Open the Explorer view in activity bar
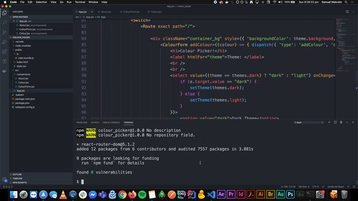 [x=4, y=13]
